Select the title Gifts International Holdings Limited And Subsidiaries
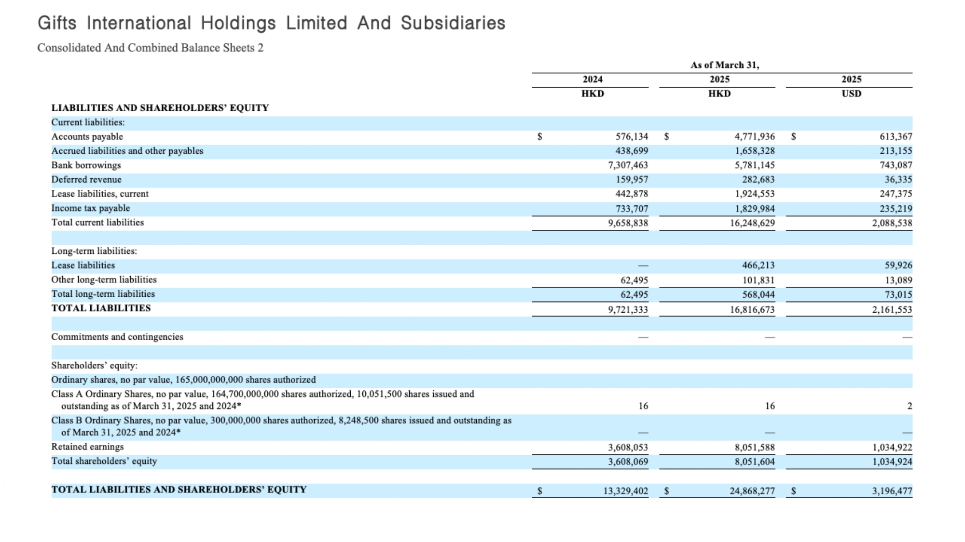The image size is (965, 542). click(272, 23)
